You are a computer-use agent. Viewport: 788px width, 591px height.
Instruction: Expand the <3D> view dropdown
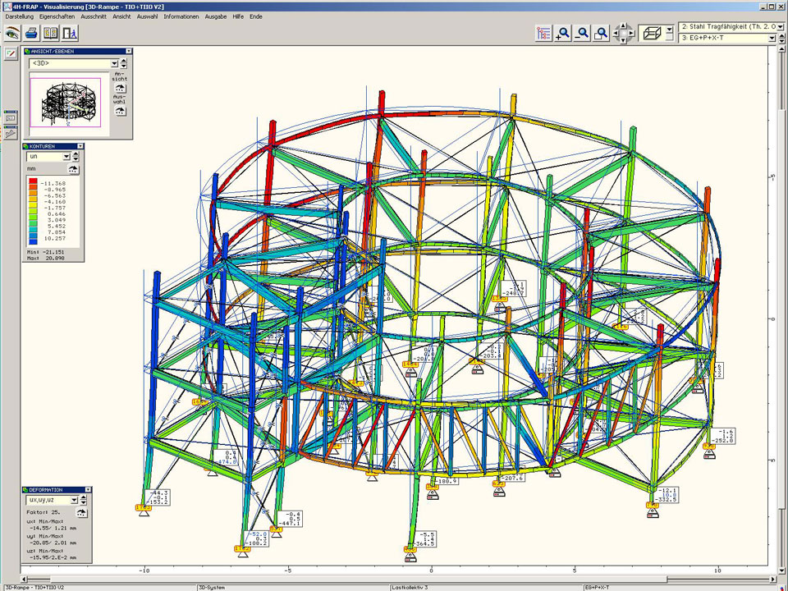click(x=113, y=63)
